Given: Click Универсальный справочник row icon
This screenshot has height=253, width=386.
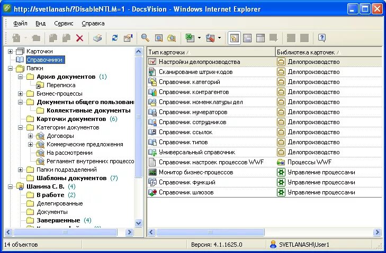Looking at the screenshot, I should (x=152, y=152).
